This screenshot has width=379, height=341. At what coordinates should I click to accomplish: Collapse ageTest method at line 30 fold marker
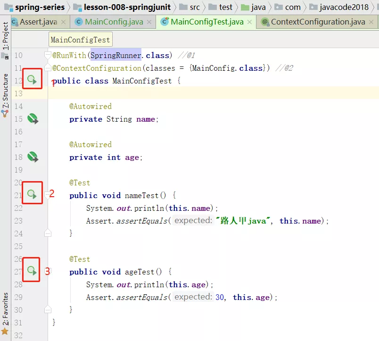48,309
